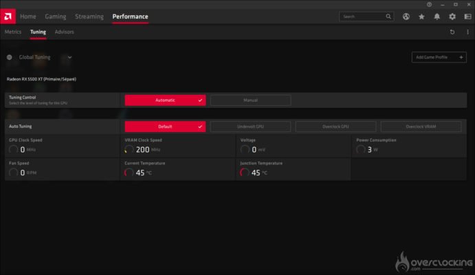This screenshot has height=275, width=475.
Task: Click the search magnifier icon
Action: click(x=388, y=16)
